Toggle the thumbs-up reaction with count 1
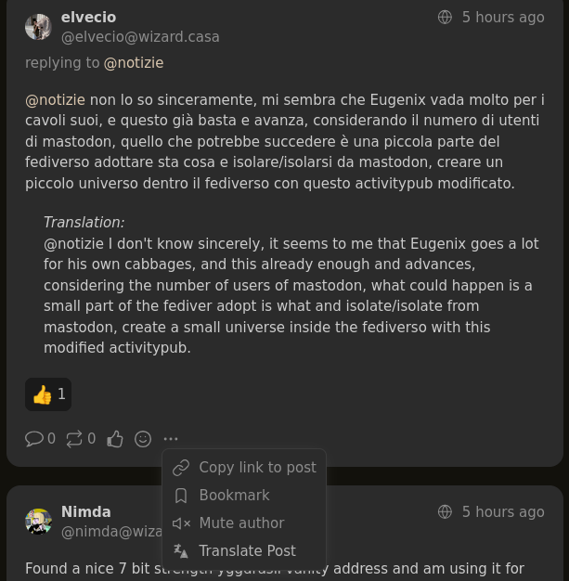The width and height of the screenshot is (569, 581). pyautogui.click(x=48, y=394)
